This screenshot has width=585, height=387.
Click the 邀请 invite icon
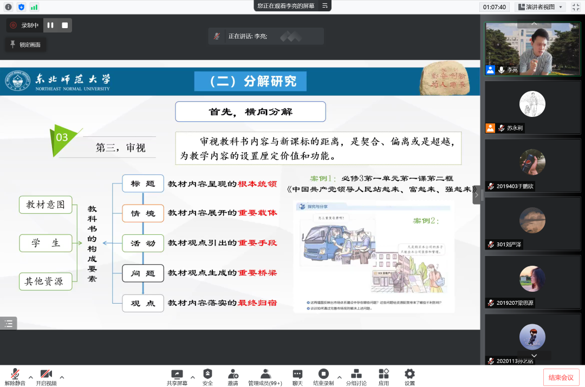(x=233, y=377)
